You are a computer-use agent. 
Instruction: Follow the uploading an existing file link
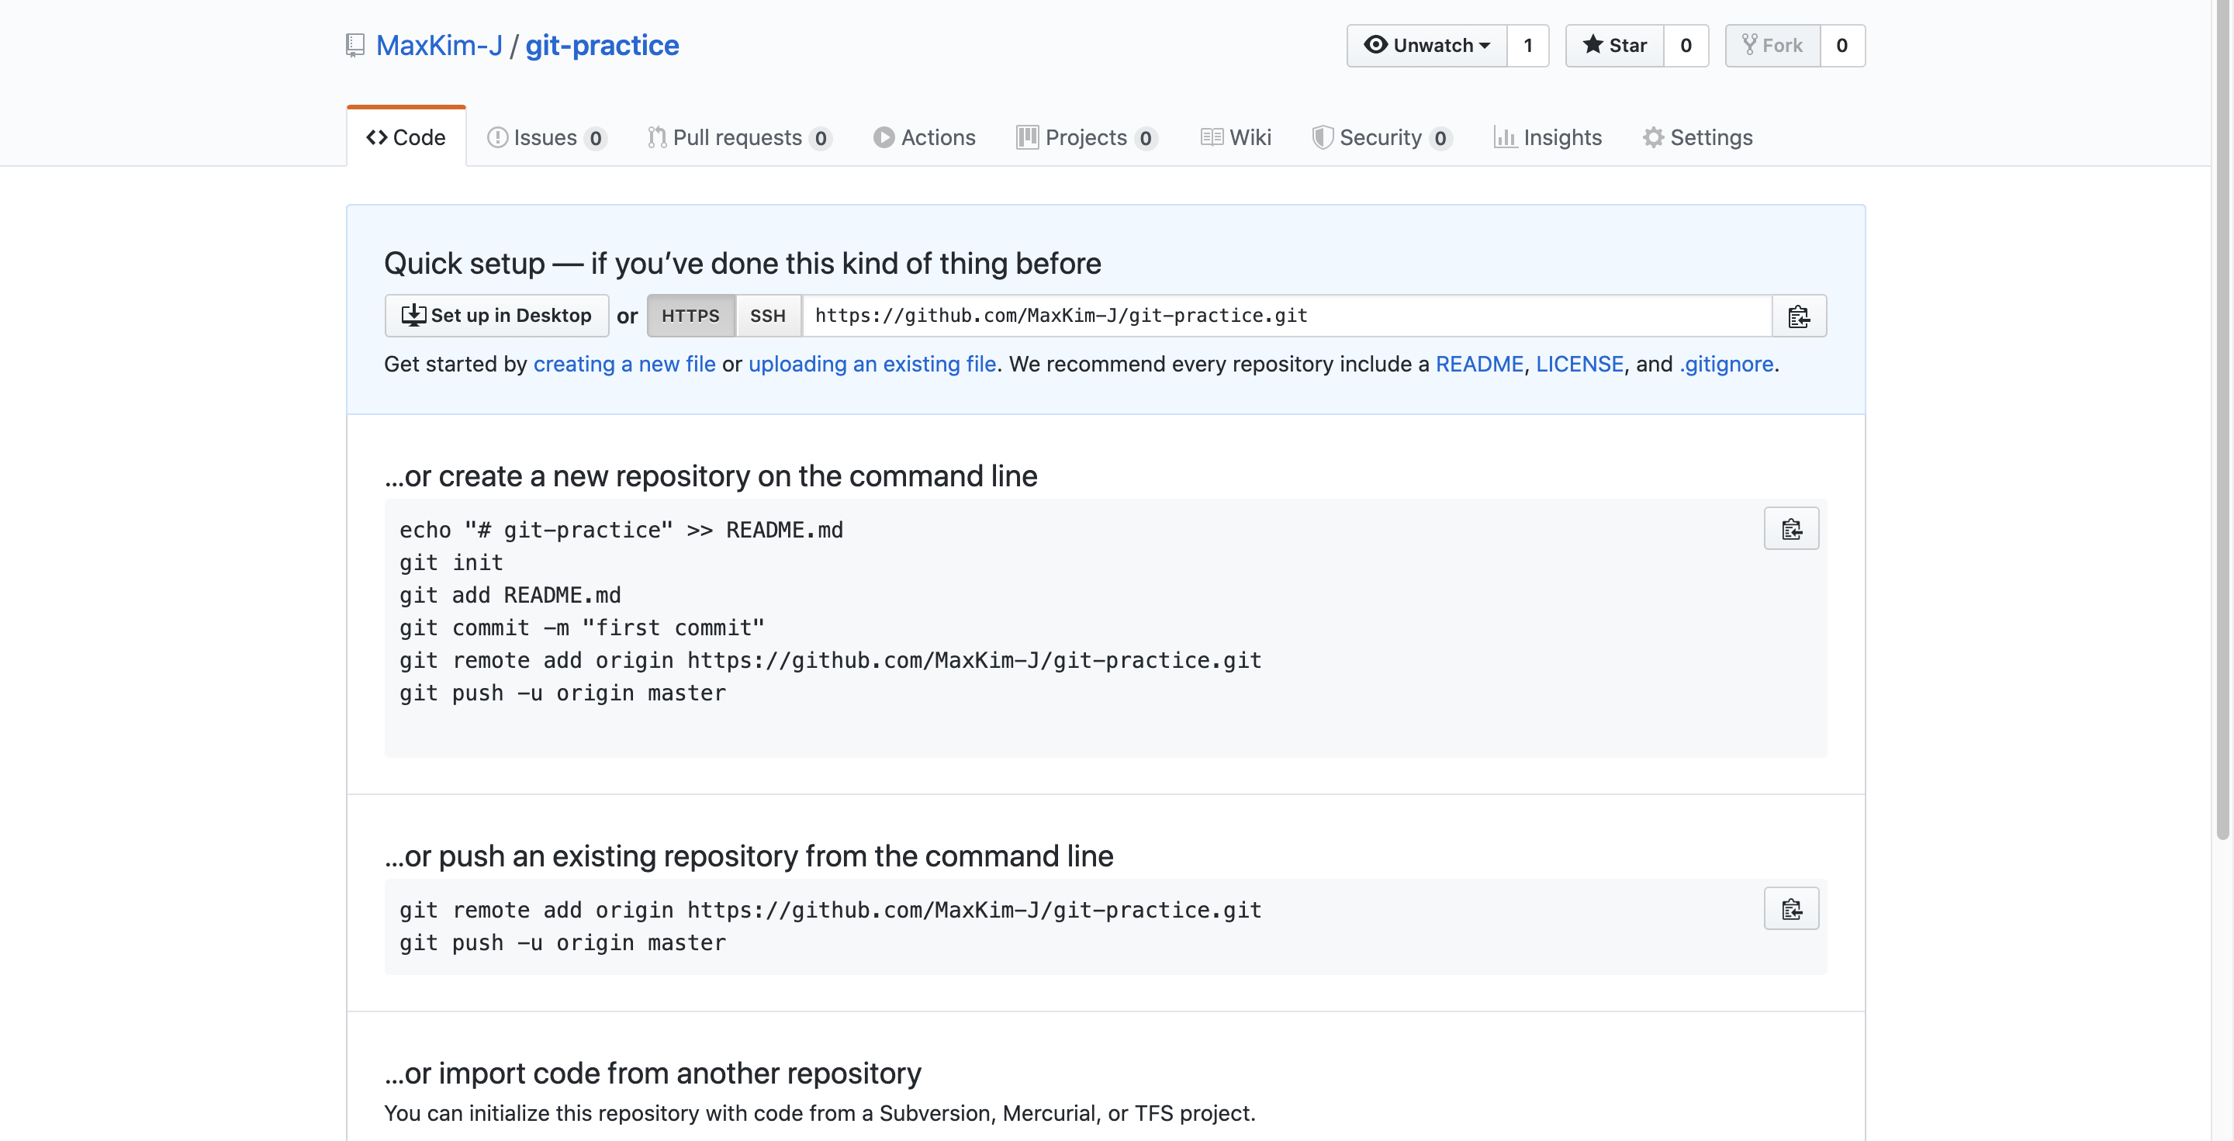coord(873,364)
